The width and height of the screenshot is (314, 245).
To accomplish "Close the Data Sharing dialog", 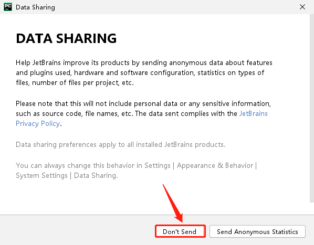I will (x=302, y=7).
